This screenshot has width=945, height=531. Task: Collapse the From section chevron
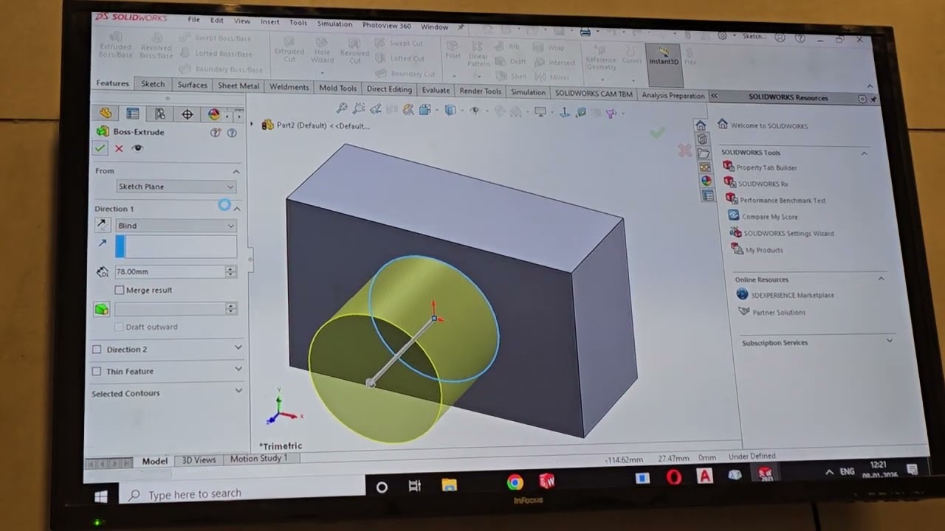point(236,171)
